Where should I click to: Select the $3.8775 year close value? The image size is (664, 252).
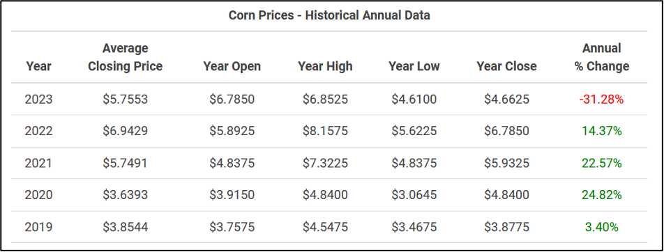(x=506, y=227)
